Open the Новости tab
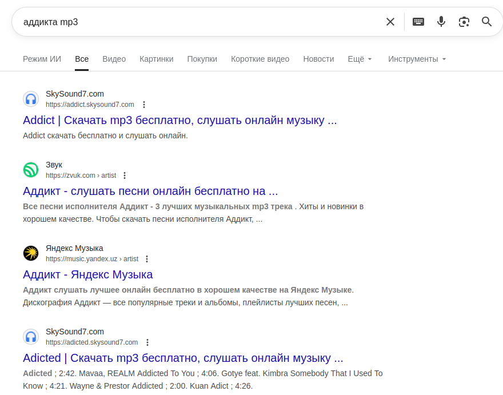 tap(318, 59)
